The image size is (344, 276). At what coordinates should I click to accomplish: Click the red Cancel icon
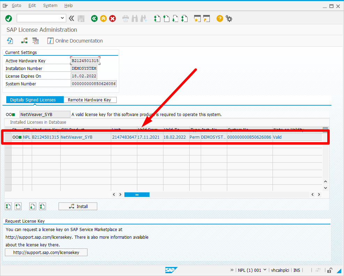click(x=113, y=18)
